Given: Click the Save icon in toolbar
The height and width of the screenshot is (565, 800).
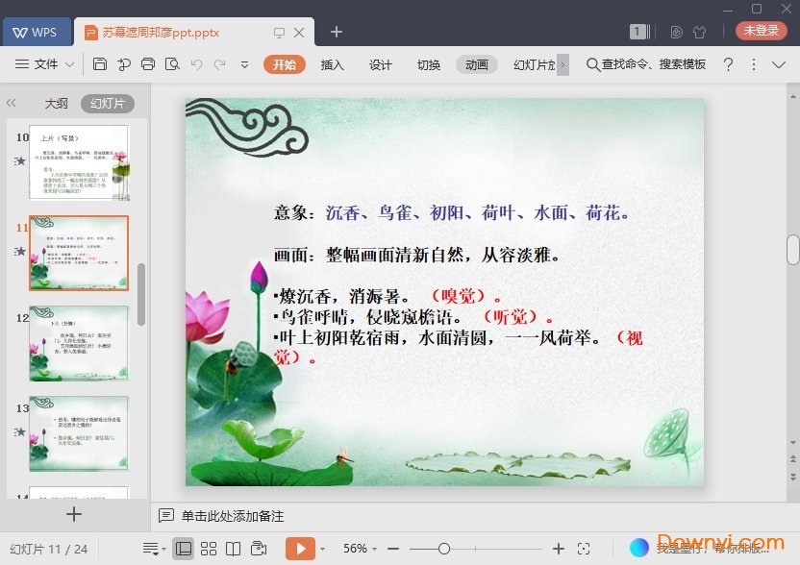Looking at the screenshot, I should tap(99, 64).
